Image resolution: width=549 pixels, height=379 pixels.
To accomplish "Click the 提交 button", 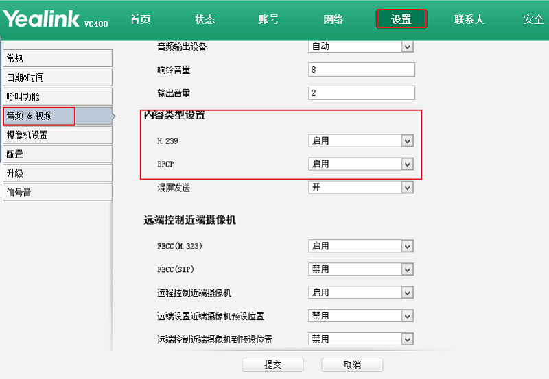I will [x=272, y=365].
